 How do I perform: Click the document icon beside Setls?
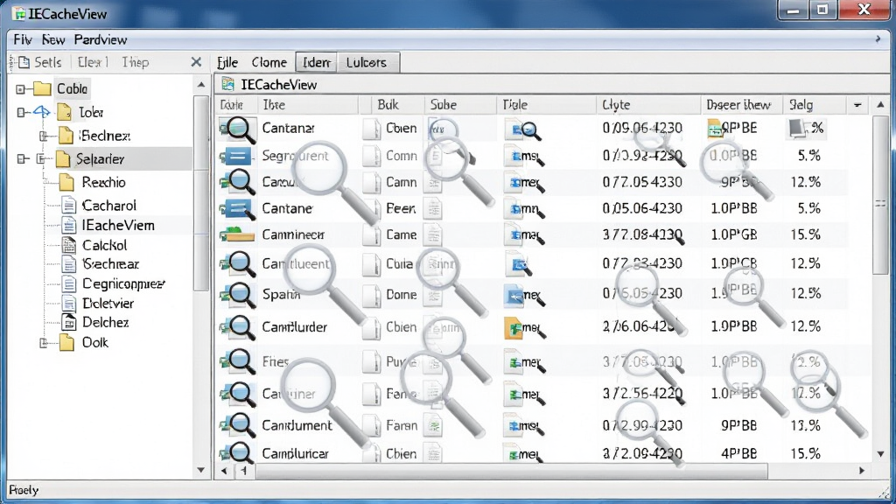click(24, 62)
